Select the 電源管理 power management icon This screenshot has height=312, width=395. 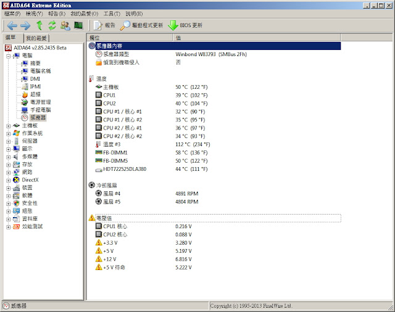25,102
